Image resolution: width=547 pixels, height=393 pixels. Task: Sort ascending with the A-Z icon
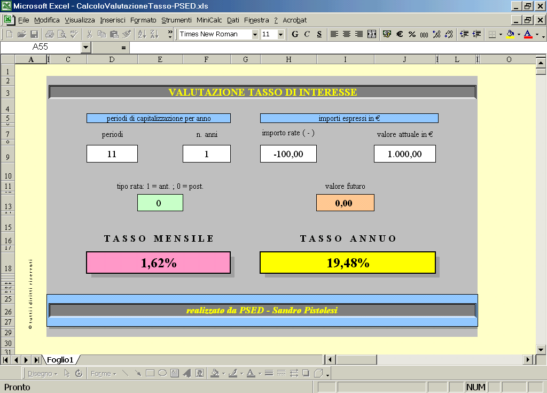[x=142, y=34]
